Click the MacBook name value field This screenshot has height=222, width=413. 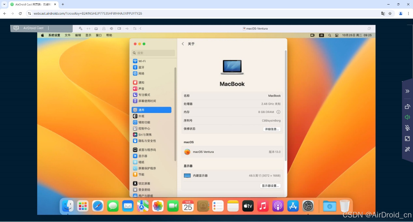pos(274,96)
